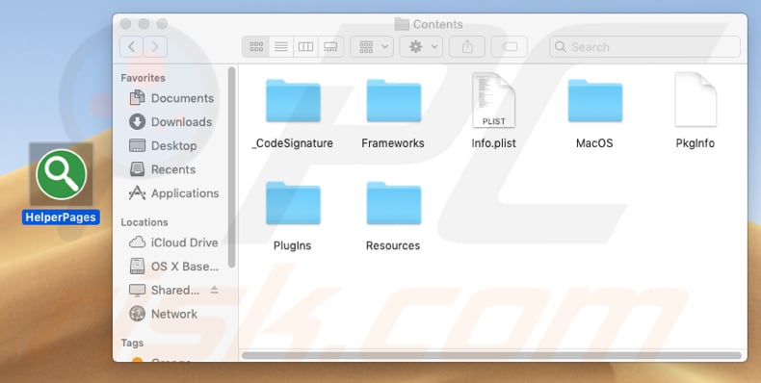Switch to column view
The height and width of the screenshot is (383, 761).
tap(305, 47)
